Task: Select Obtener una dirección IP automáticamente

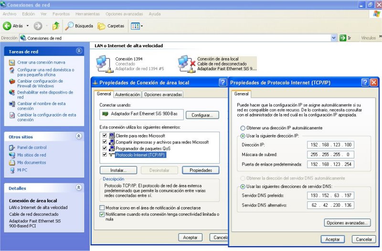Action: (x=243, y=128)
